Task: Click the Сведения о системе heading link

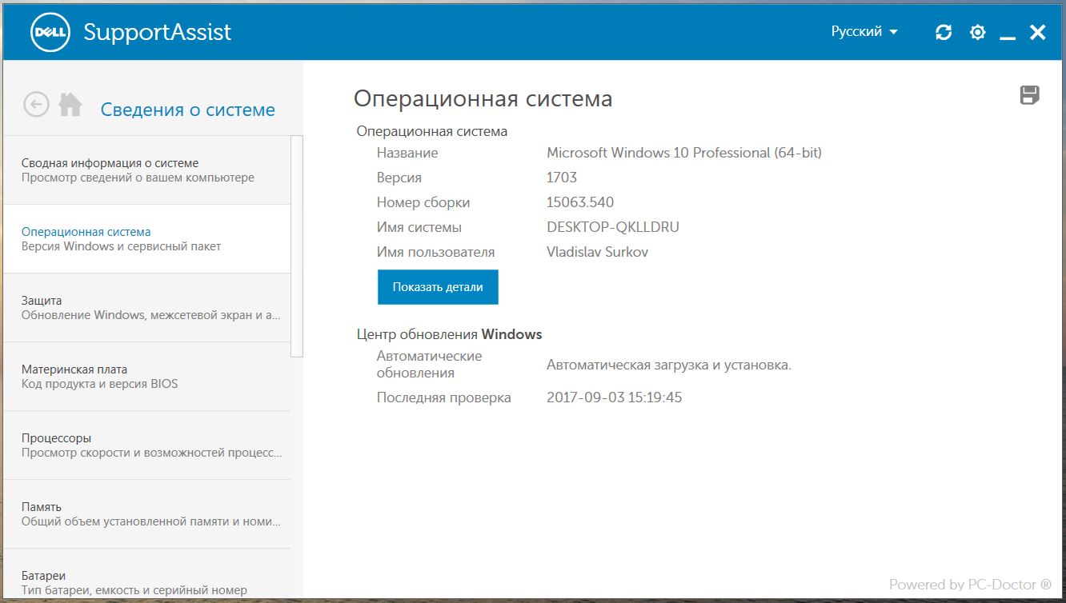Action: tap(188, 110)
